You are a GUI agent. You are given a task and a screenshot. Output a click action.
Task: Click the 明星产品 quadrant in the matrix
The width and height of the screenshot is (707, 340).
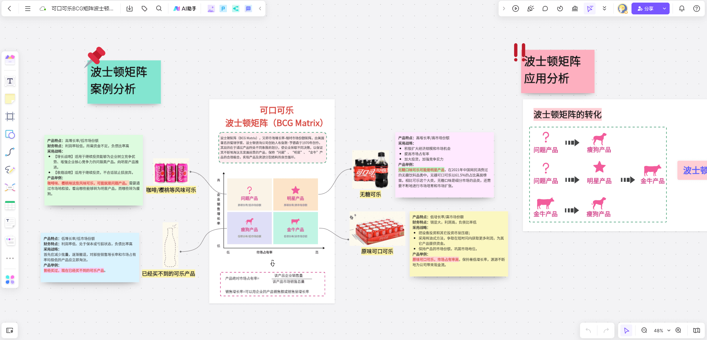[x=295, y=194]
